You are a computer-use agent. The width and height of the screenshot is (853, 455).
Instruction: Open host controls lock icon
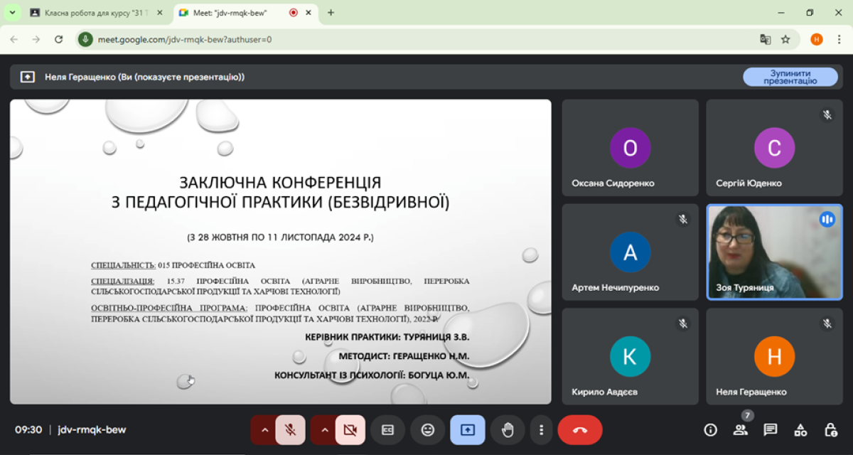830,430
